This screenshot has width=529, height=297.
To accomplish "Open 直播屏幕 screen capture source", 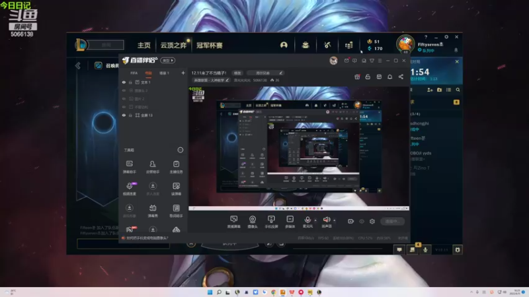I will coord(233,222).
